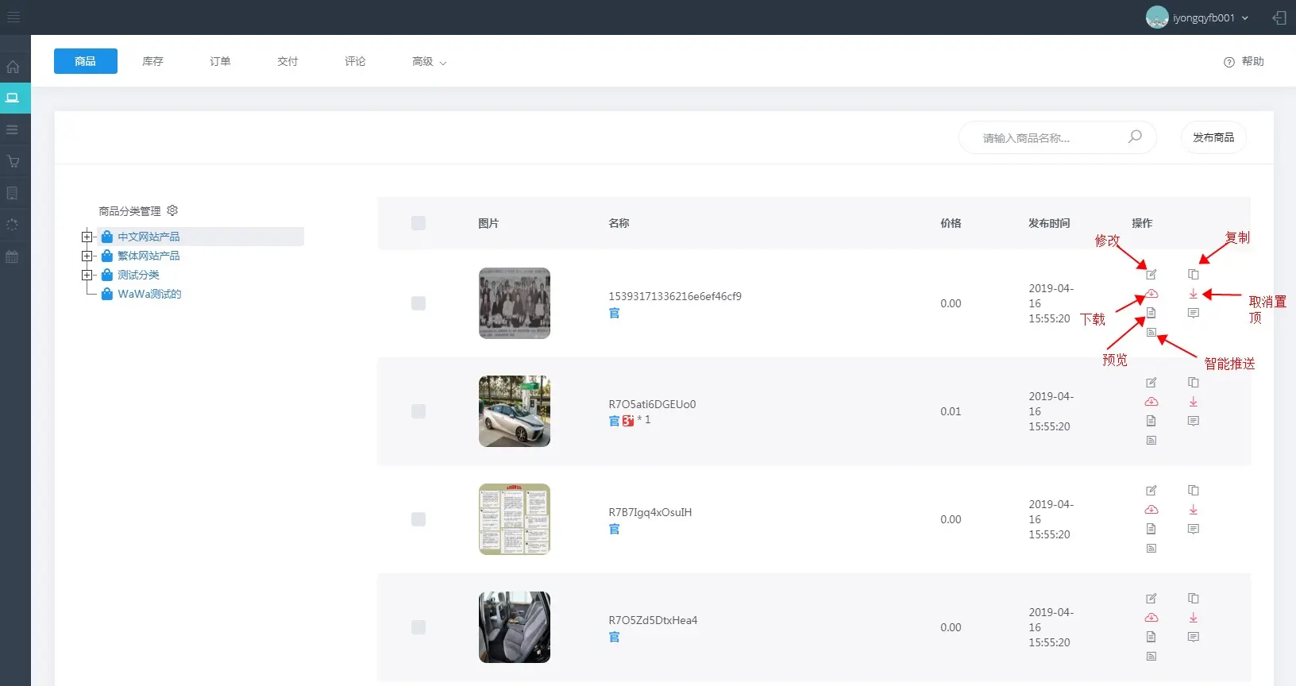Click the 发布商品 button

1213,137
